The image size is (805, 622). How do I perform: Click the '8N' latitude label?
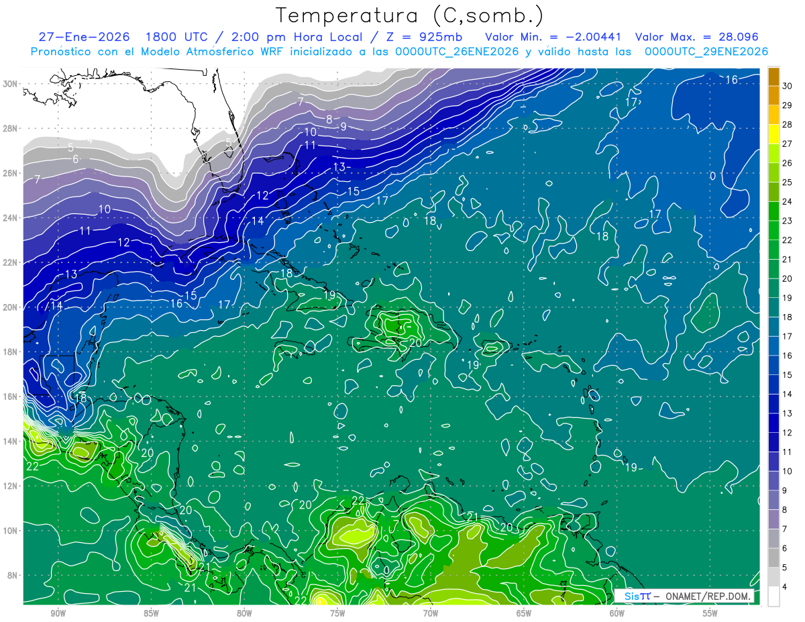[13, 575]
